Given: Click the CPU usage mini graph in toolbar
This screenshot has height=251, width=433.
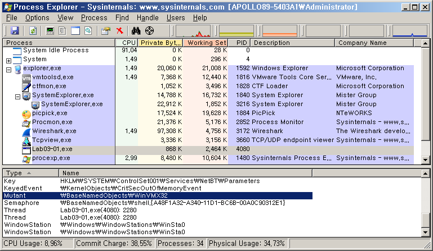Looking at the screenshot, I should 193,31.
